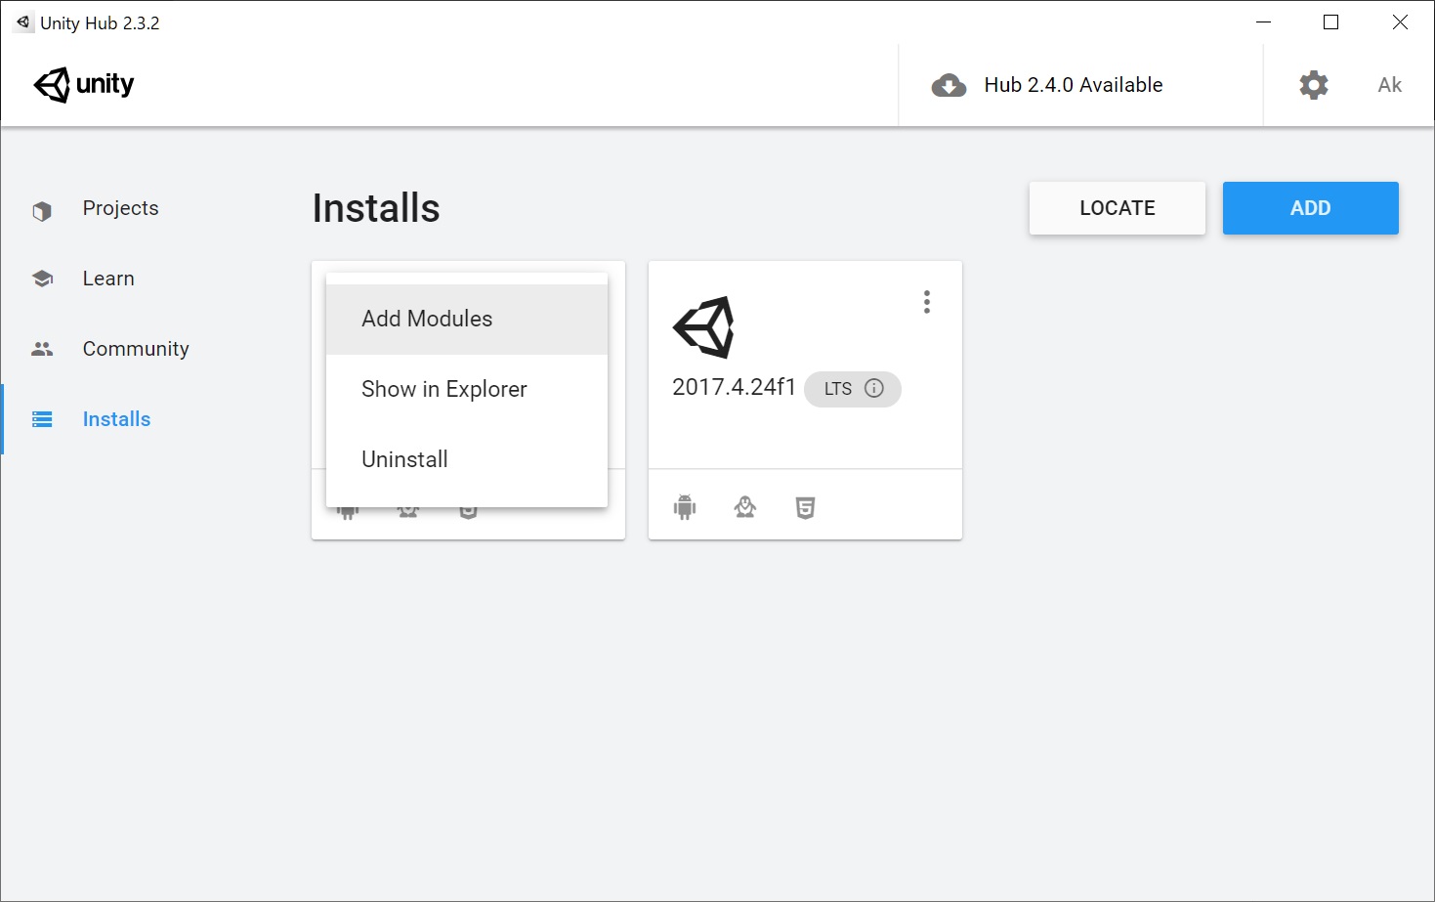Click the Installs page heading

(x=376, y=208)
